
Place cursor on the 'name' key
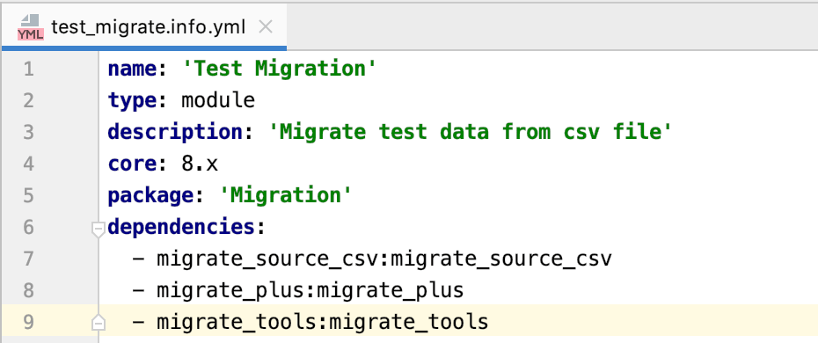[x=133, y=69]
